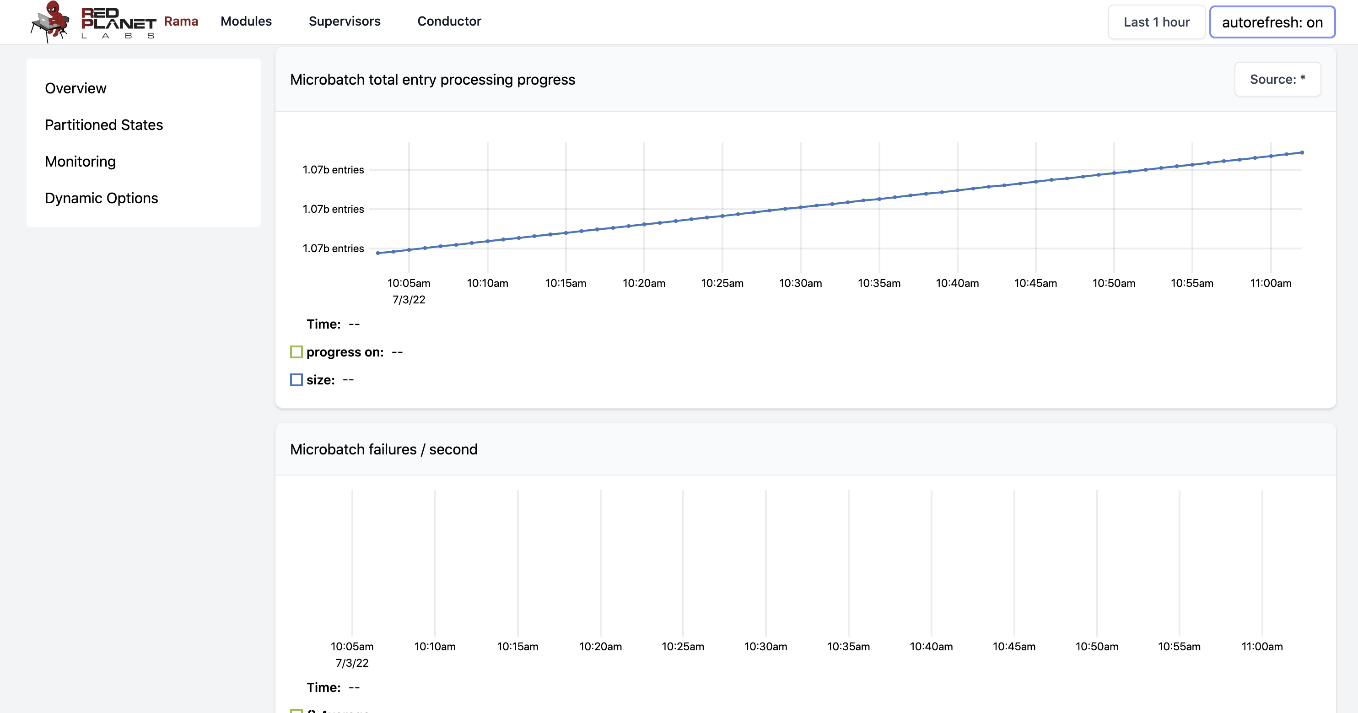Navigate to Supervisors section
Viewport: 1358px width, 713px height.
(343, 22)
